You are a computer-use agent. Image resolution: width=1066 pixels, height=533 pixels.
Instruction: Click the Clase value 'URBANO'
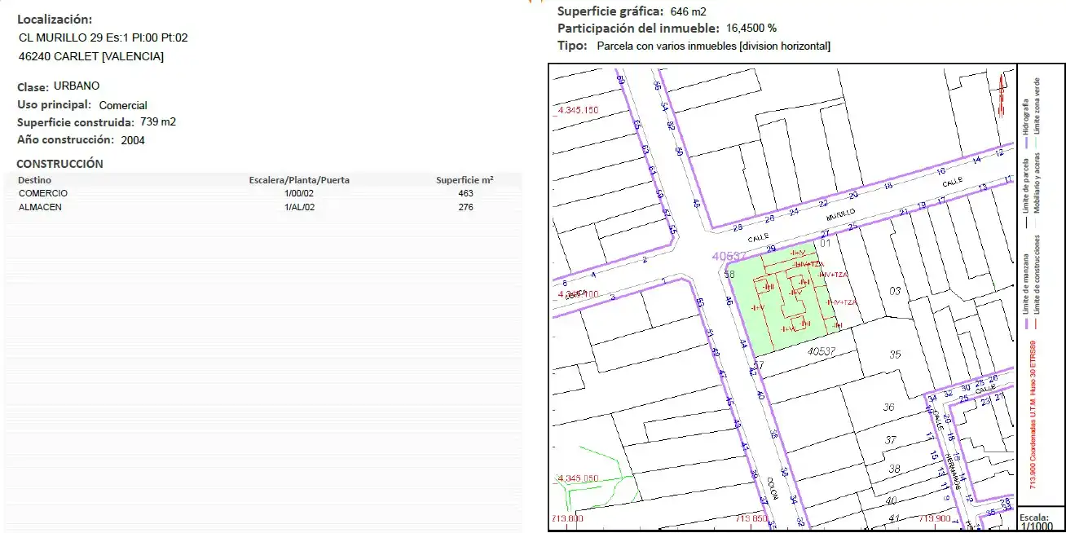77,86
